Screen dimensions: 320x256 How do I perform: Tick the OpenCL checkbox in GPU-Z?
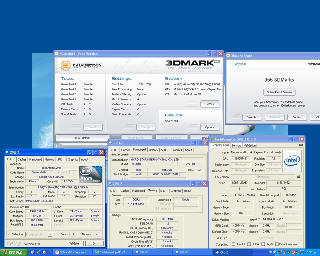[x=233, y=244]
